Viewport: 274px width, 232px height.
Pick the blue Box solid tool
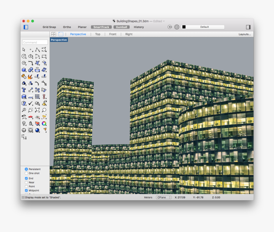[24, 70]
